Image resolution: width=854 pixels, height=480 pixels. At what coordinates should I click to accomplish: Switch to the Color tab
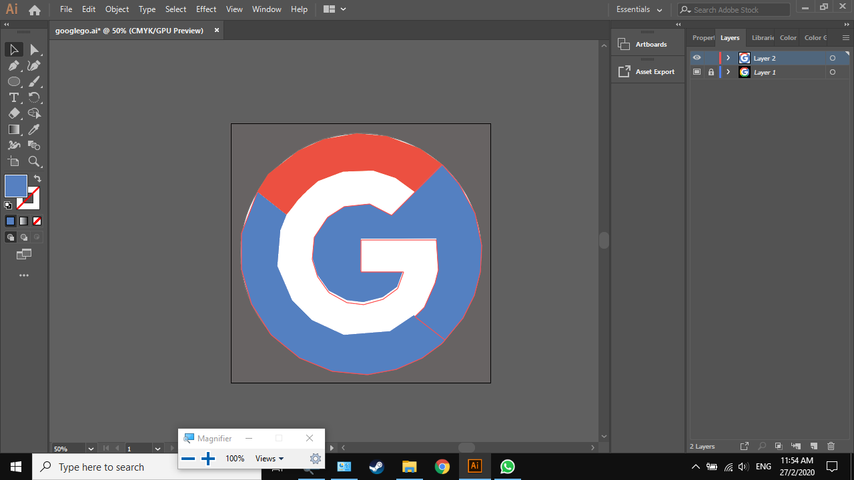pos(788,38)
